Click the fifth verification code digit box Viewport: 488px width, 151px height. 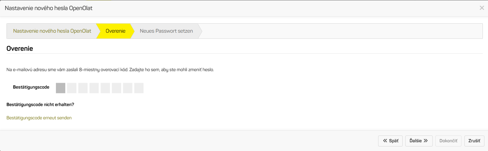pos(105,88)
